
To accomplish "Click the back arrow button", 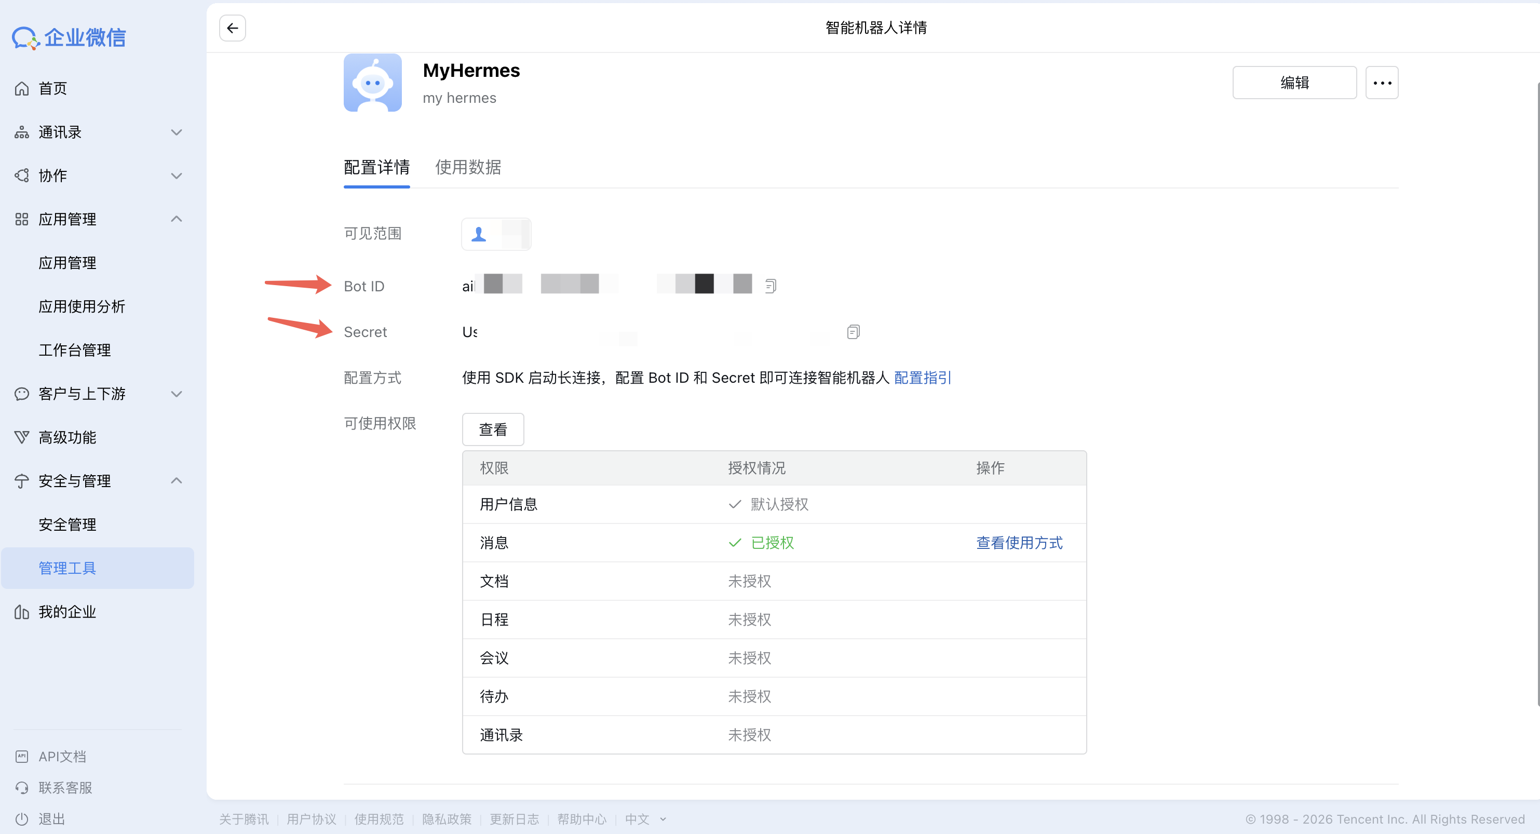I will (233, 28).
